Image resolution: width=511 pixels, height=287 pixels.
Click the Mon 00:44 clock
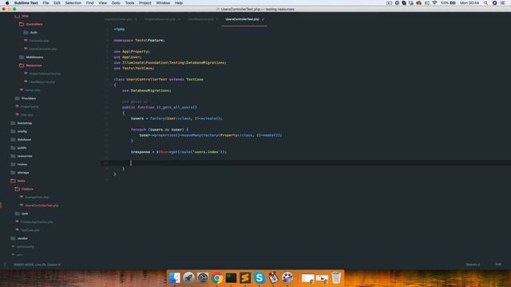[469, 3]
